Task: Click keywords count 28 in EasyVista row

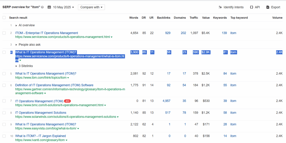Action: (225, 125)
